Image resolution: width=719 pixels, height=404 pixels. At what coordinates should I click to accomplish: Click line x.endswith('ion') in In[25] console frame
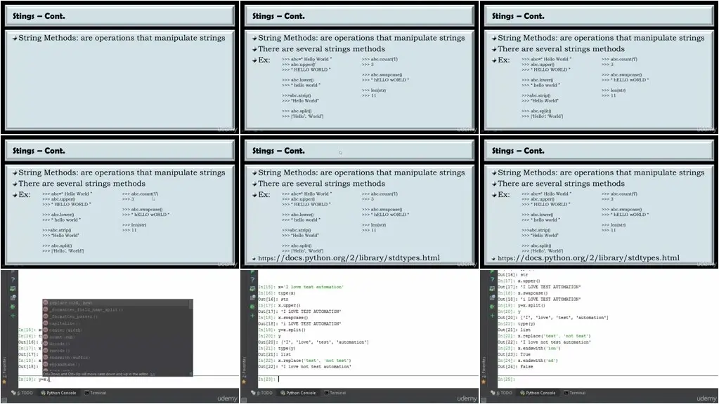click(x=529, y=348)
